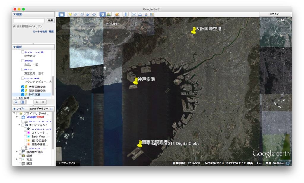Select the Earth View layer row
Viewport: 304px width, 183px height.
click(x=40, y=137)
